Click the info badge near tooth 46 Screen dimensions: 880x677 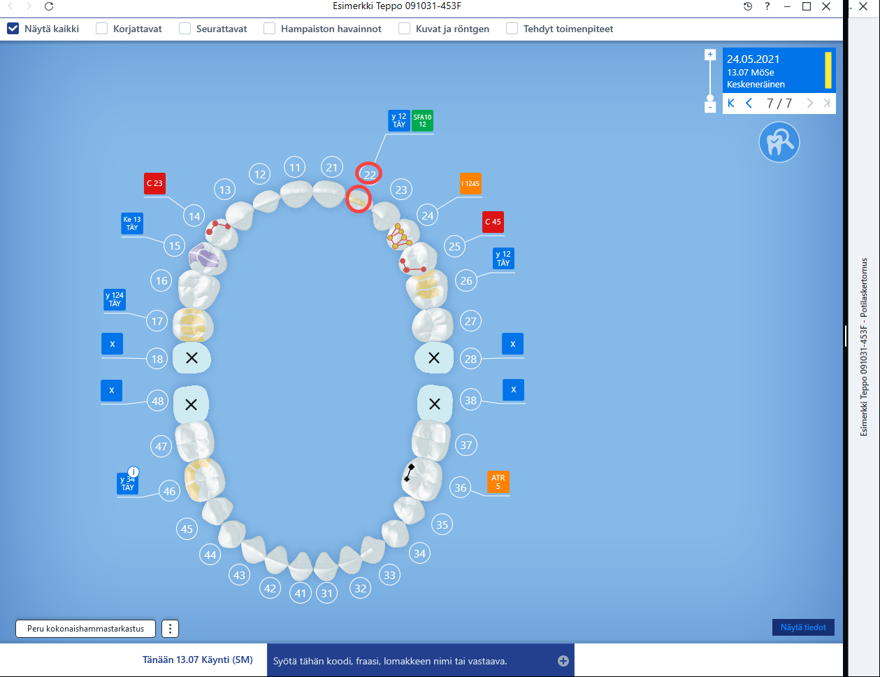134,471
